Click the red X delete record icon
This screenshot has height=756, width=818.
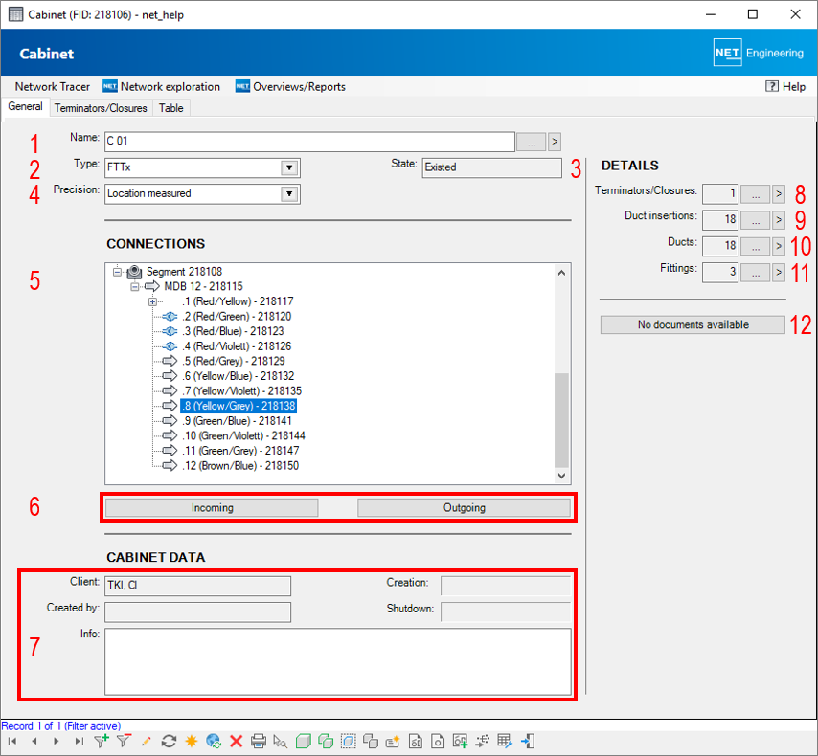pos(236,741)
